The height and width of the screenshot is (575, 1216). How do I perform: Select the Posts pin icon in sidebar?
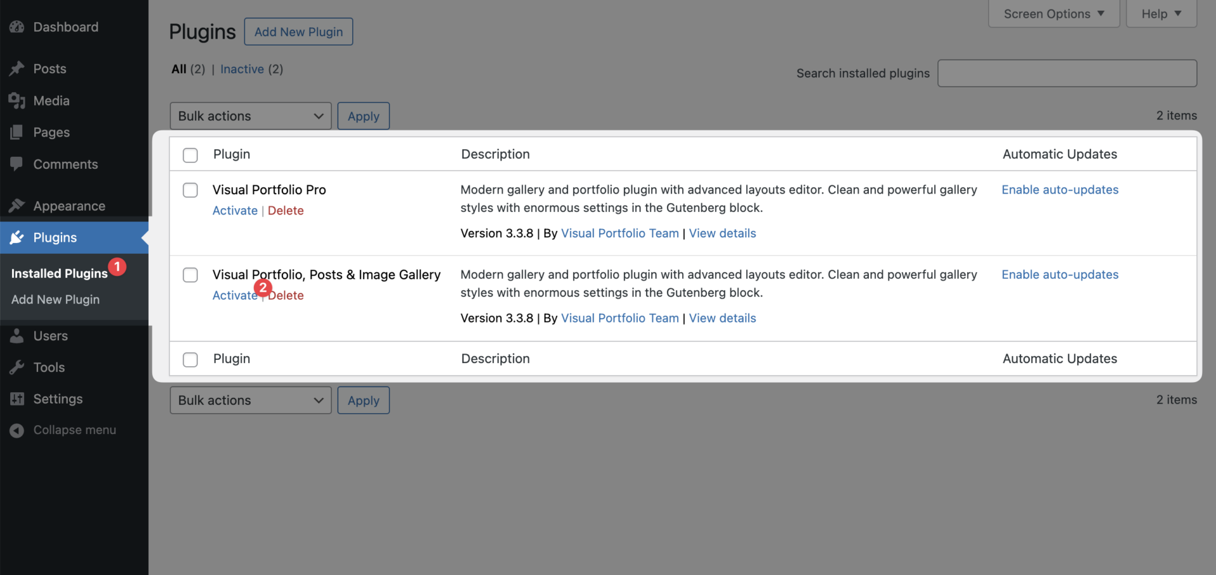point(17,68)
